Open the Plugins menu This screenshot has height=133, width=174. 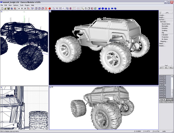point(27,5)
